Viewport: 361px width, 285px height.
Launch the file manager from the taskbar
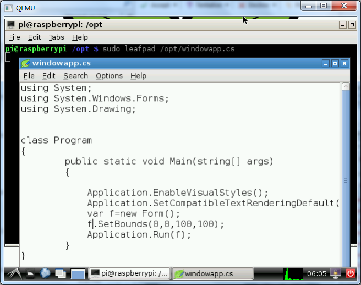click(30, 273)
